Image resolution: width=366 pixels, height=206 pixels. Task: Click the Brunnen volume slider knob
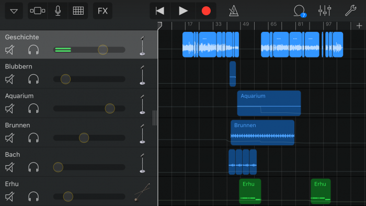[x=84, y=138]
